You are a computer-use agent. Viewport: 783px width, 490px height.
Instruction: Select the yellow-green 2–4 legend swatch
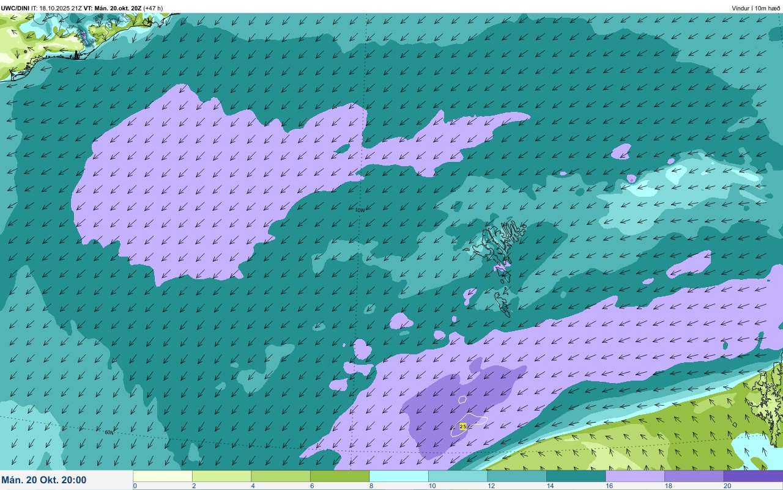(221, 476)
